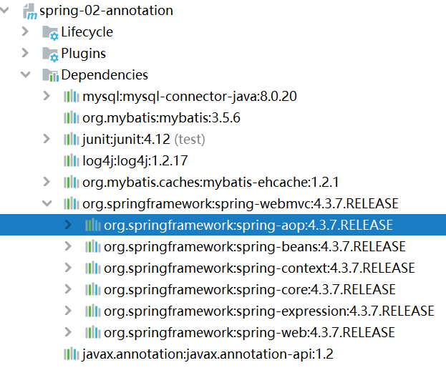Select javax.annotation:javax.annotation-api:1.2 text
This screenshot has width=446, height=388.
(x=208, y=354)
